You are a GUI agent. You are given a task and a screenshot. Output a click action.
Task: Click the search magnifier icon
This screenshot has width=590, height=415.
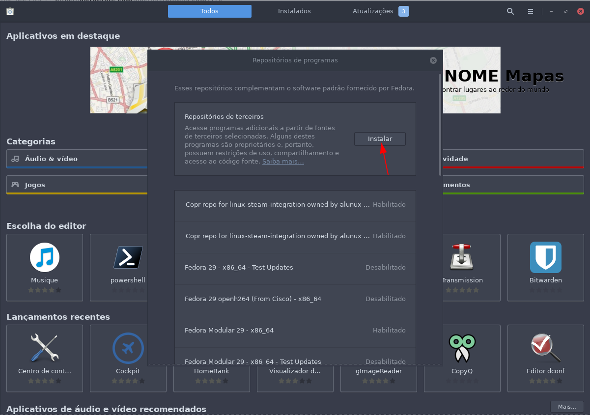tap(510, 11)
